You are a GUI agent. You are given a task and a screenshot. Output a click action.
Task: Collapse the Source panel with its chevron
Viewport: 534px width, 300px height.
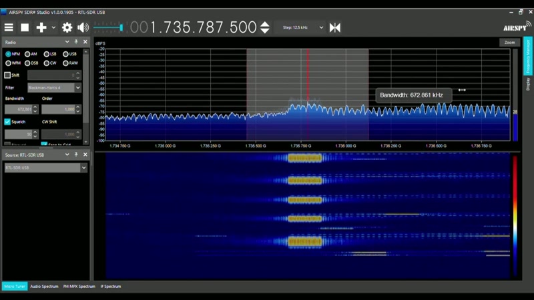coord(67,155)
